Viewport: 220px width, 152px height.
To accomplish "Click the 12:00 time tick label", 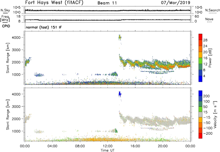I will pos(108,146).
